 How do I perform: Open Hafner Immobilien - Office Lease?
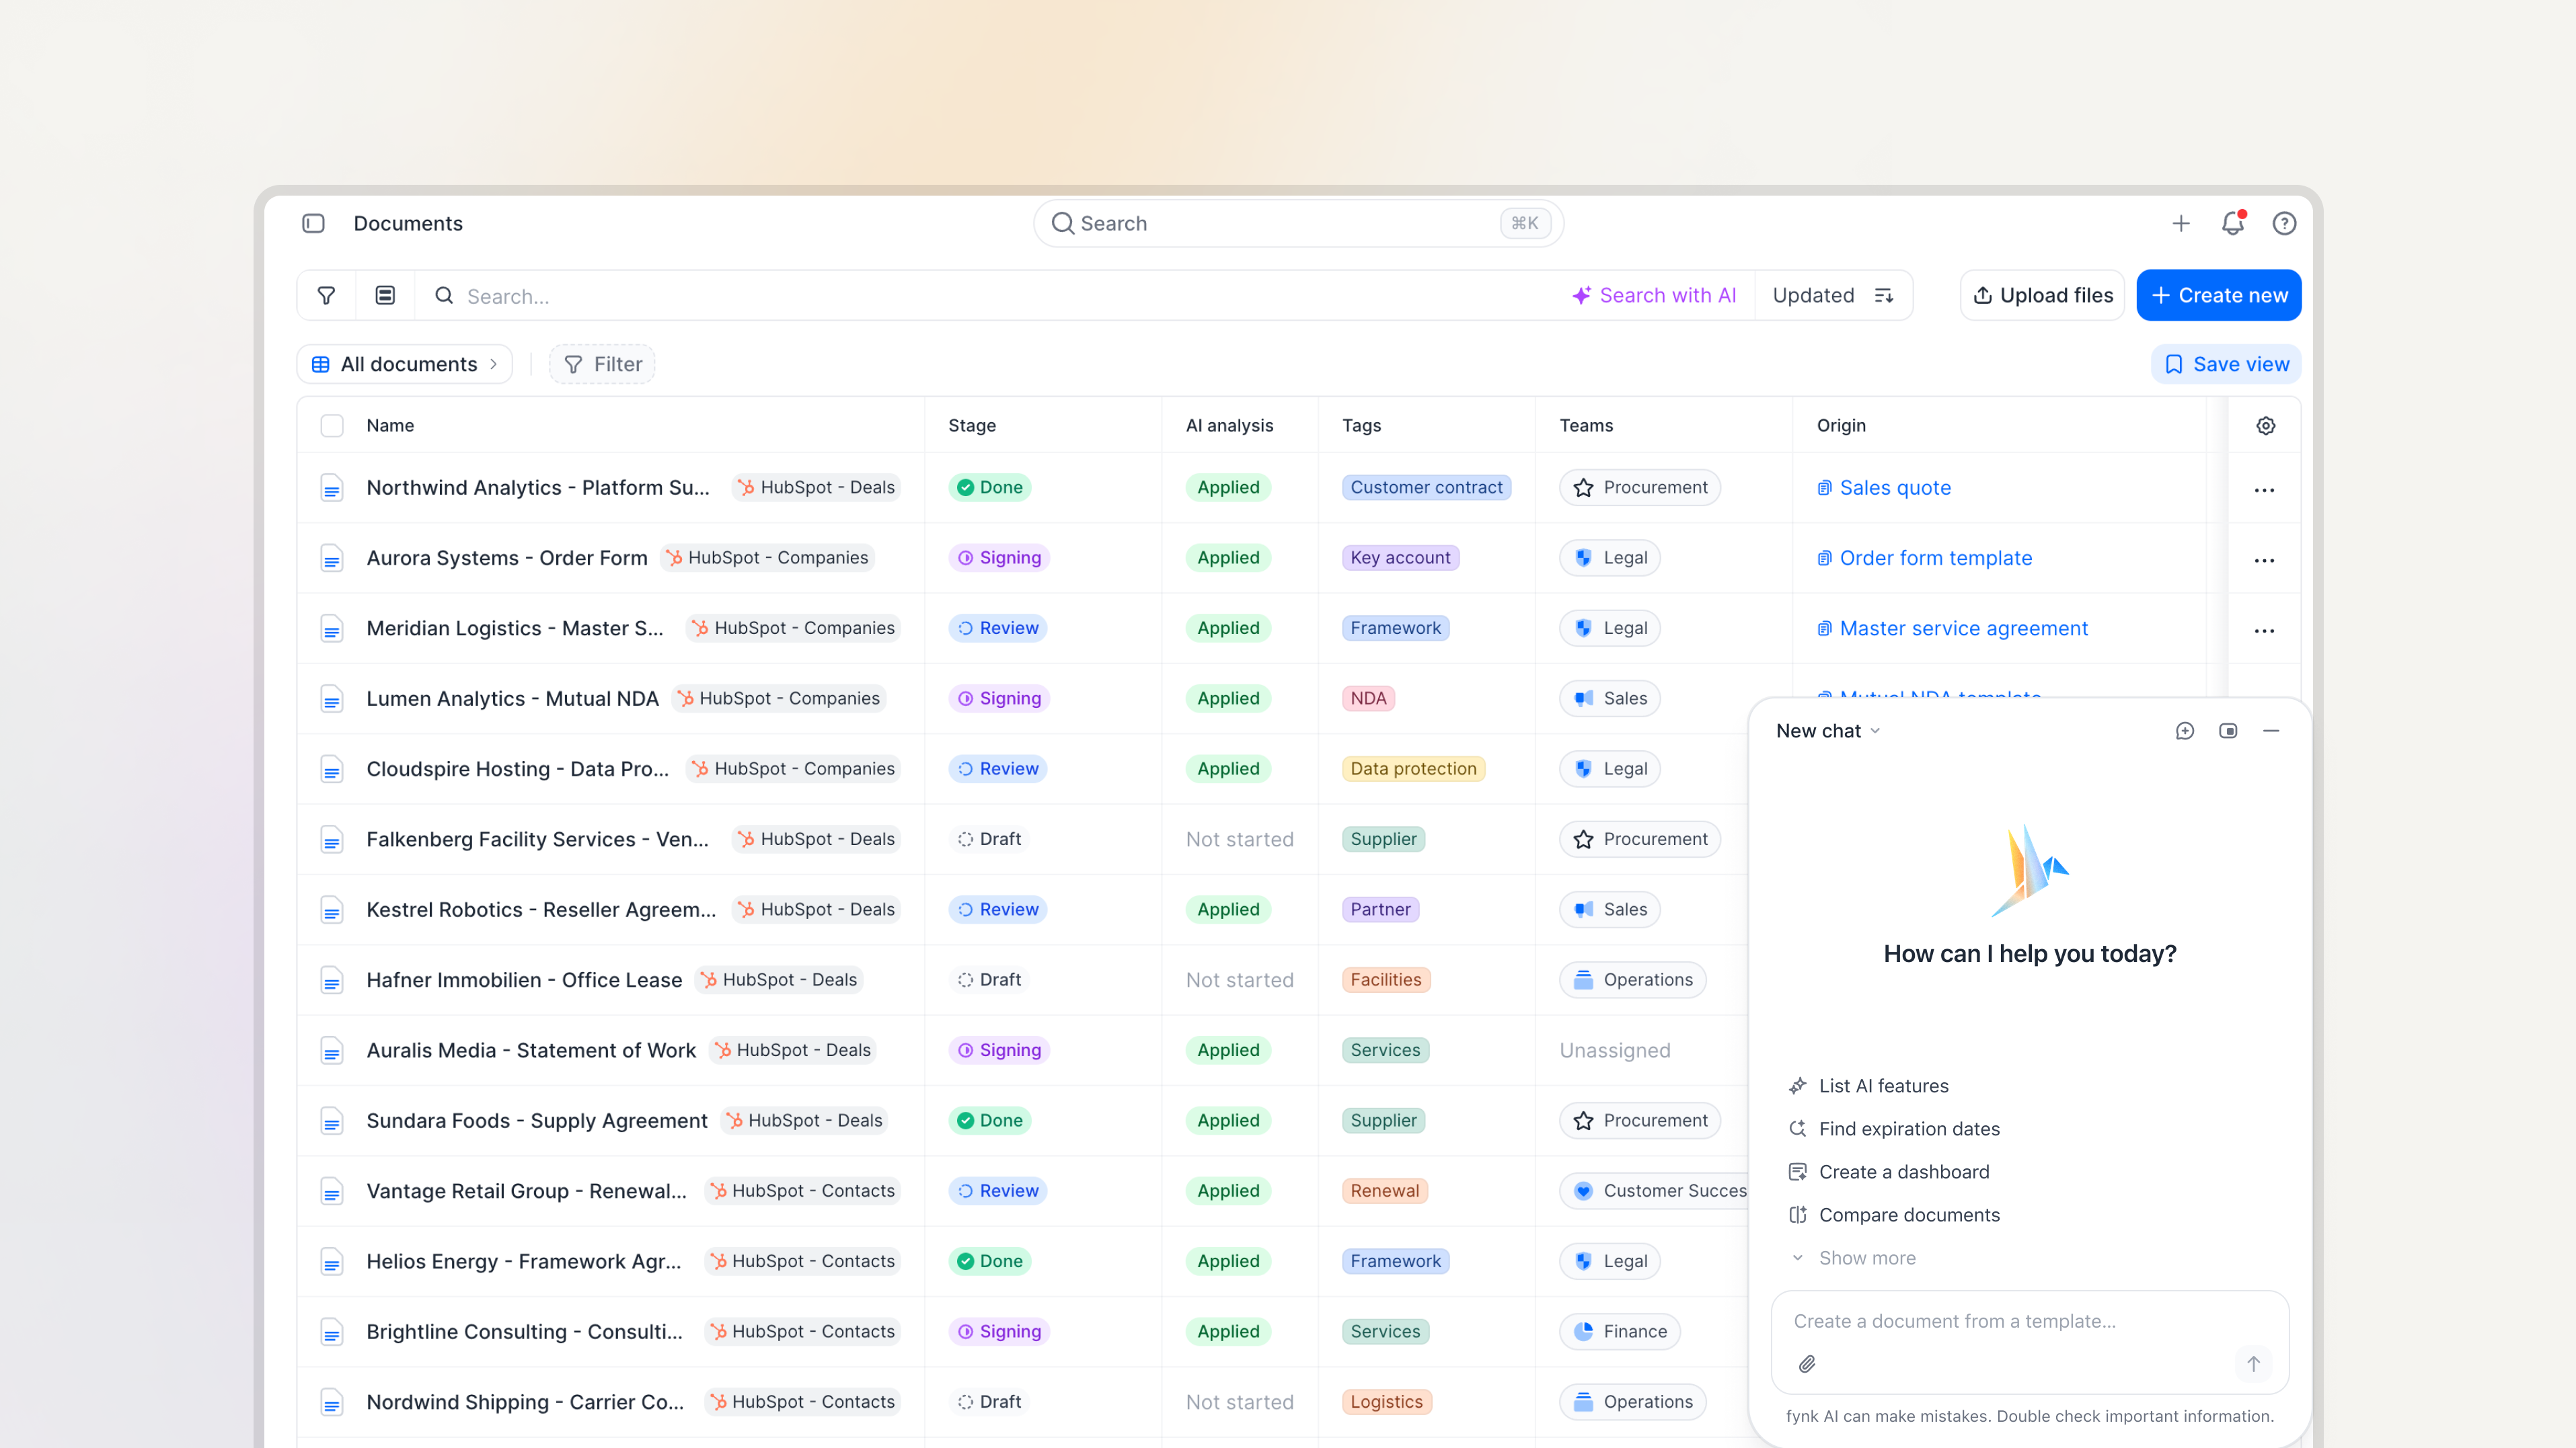tap(524, 980)
